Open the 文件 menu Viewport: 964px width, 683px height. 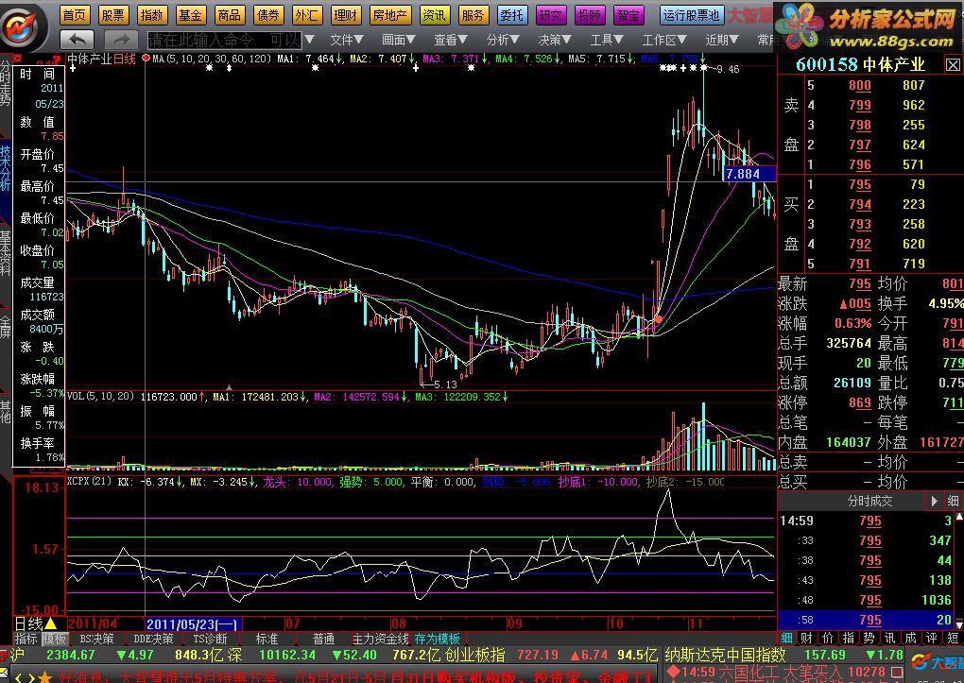347,40
